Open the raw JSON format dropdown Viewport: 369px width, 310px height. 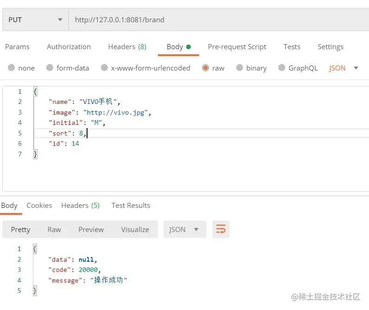tap(344, 68)
